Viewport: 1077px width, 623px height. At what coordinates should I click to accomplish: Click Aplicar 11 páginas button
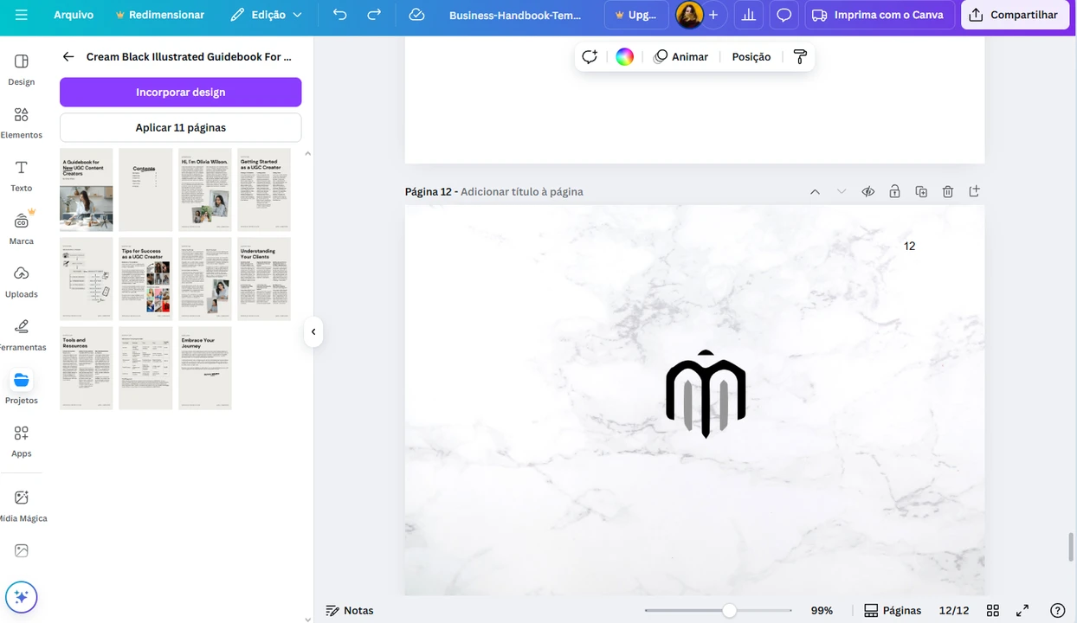180,127
